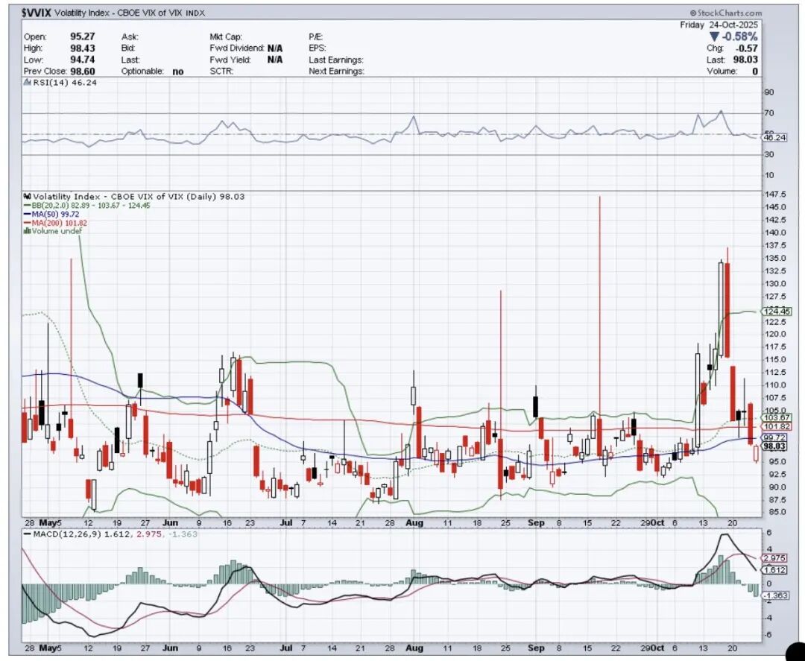Click the Fwd Dividend N/A value
This screenshot has height=661, width=805.
(x=274, y=48)
